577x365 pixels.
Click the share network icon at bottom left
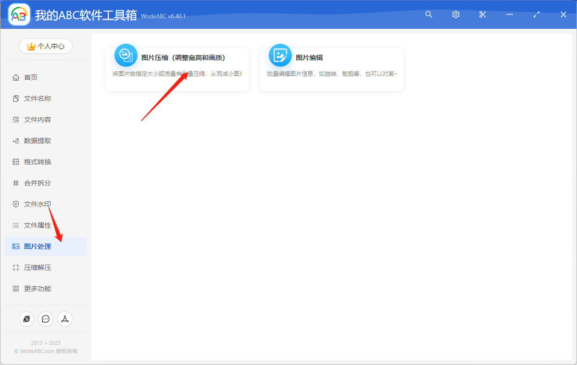pyautogui.click(x=65, y=318)
